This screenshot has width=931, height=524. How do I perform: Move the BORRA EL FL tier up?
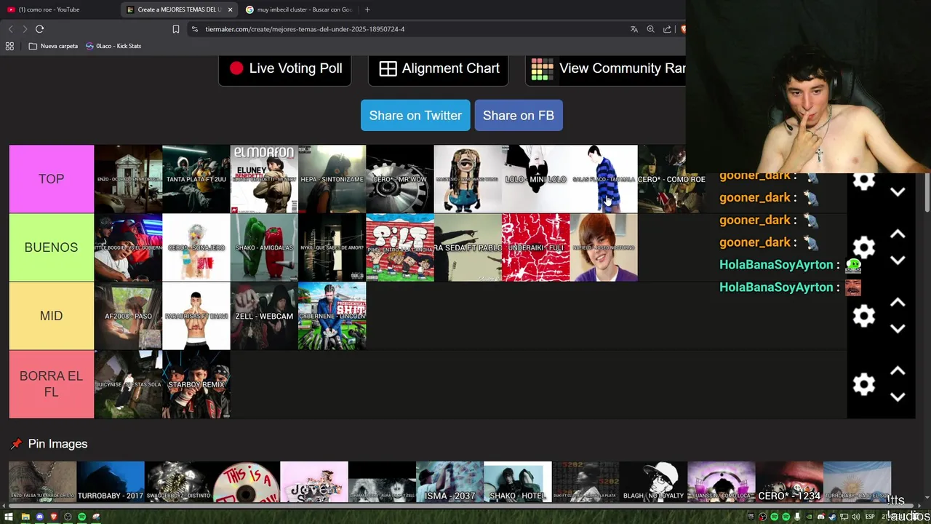pyautogui.click(x=898, y=371)
